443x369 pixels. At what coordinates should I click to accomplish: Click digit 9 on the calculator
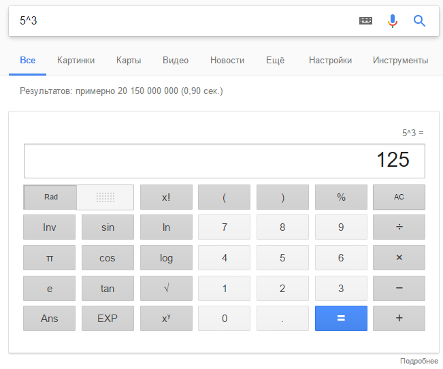point(341,227)
